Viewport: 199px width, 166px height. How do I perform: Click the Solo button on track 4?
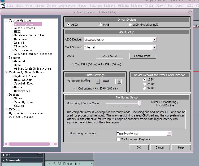(55, 164)
